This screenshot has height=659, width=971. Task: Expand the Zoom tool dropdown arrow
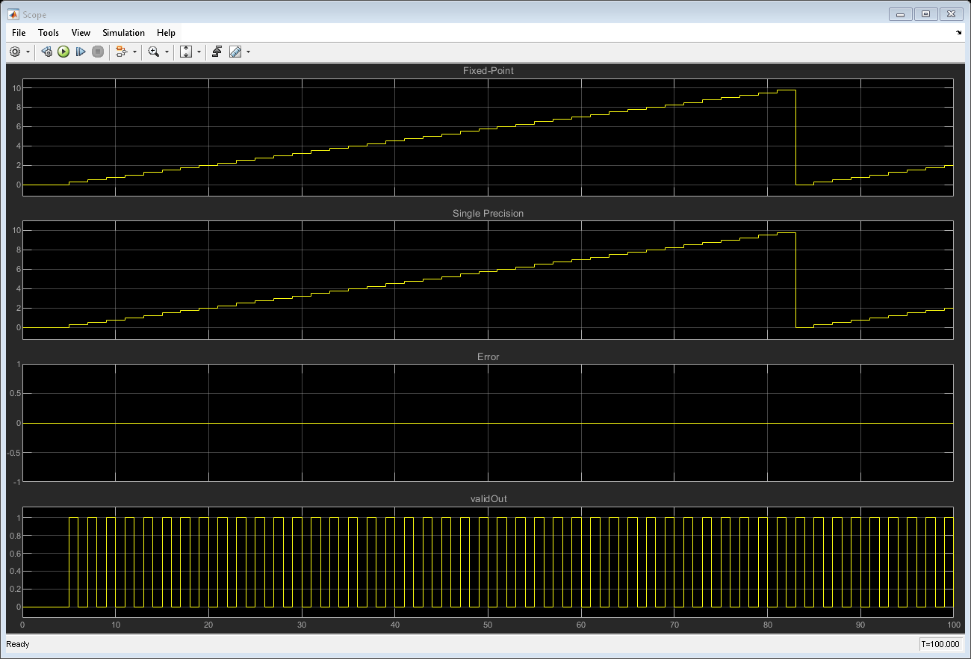(167, 52)
